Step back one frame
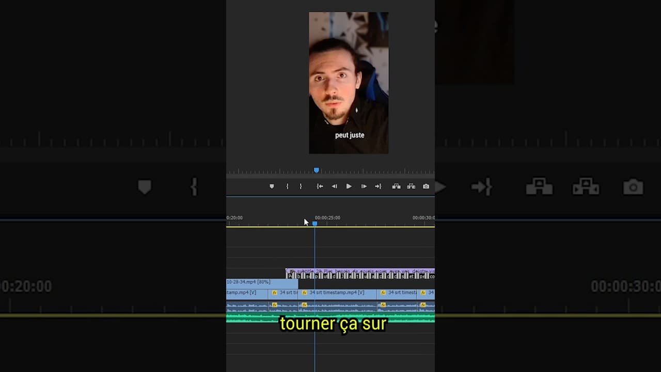Screen dimensions: 661x372 [334, 187]
